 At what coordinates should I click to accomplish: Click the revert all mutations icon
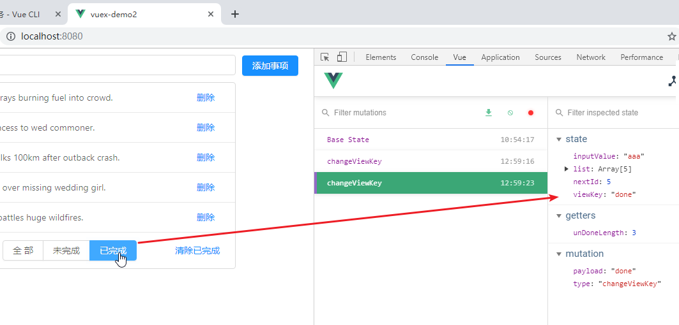pyautogui.click(x=510, y=113)
